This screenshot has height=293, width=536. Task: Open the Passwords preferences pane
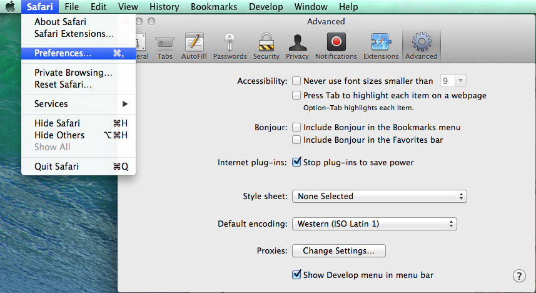230,47
